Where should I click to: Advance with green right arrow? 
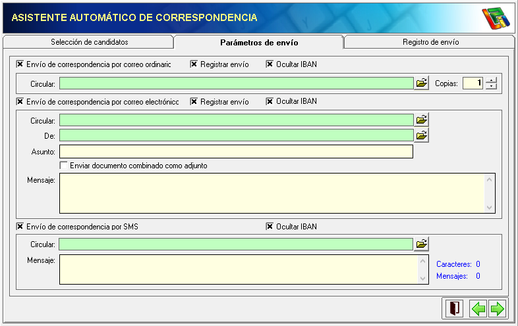497,309
